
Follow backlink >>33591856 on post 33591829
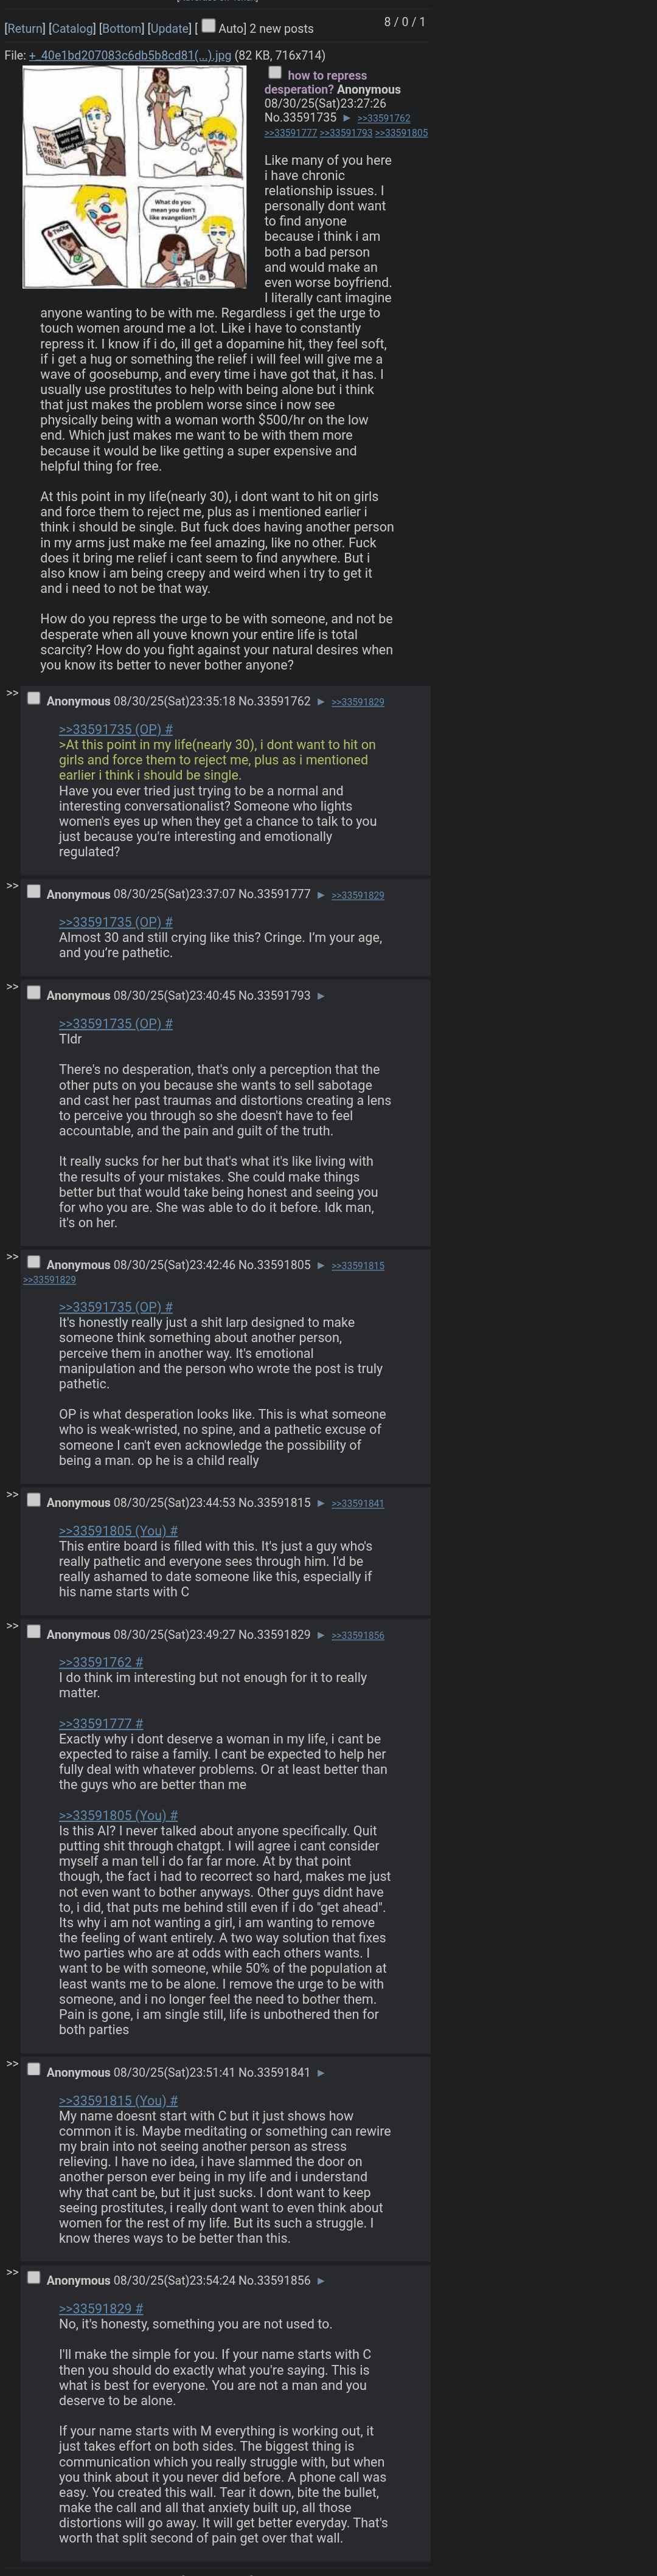(x=358, y=1636)
